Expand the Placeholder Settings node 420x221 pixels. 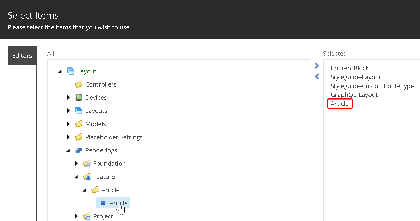click(x=68, y=137)
